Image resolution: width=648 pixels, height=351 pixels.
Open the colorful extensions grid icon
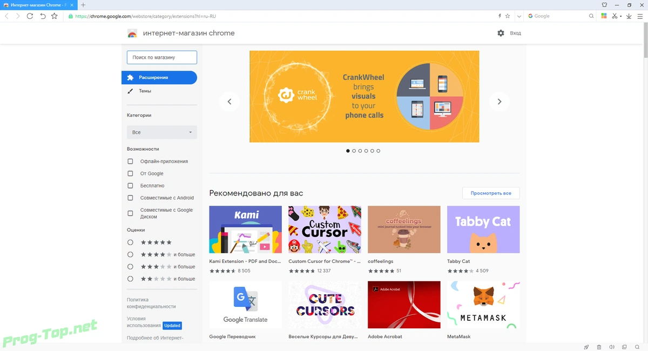click(605, 16)
